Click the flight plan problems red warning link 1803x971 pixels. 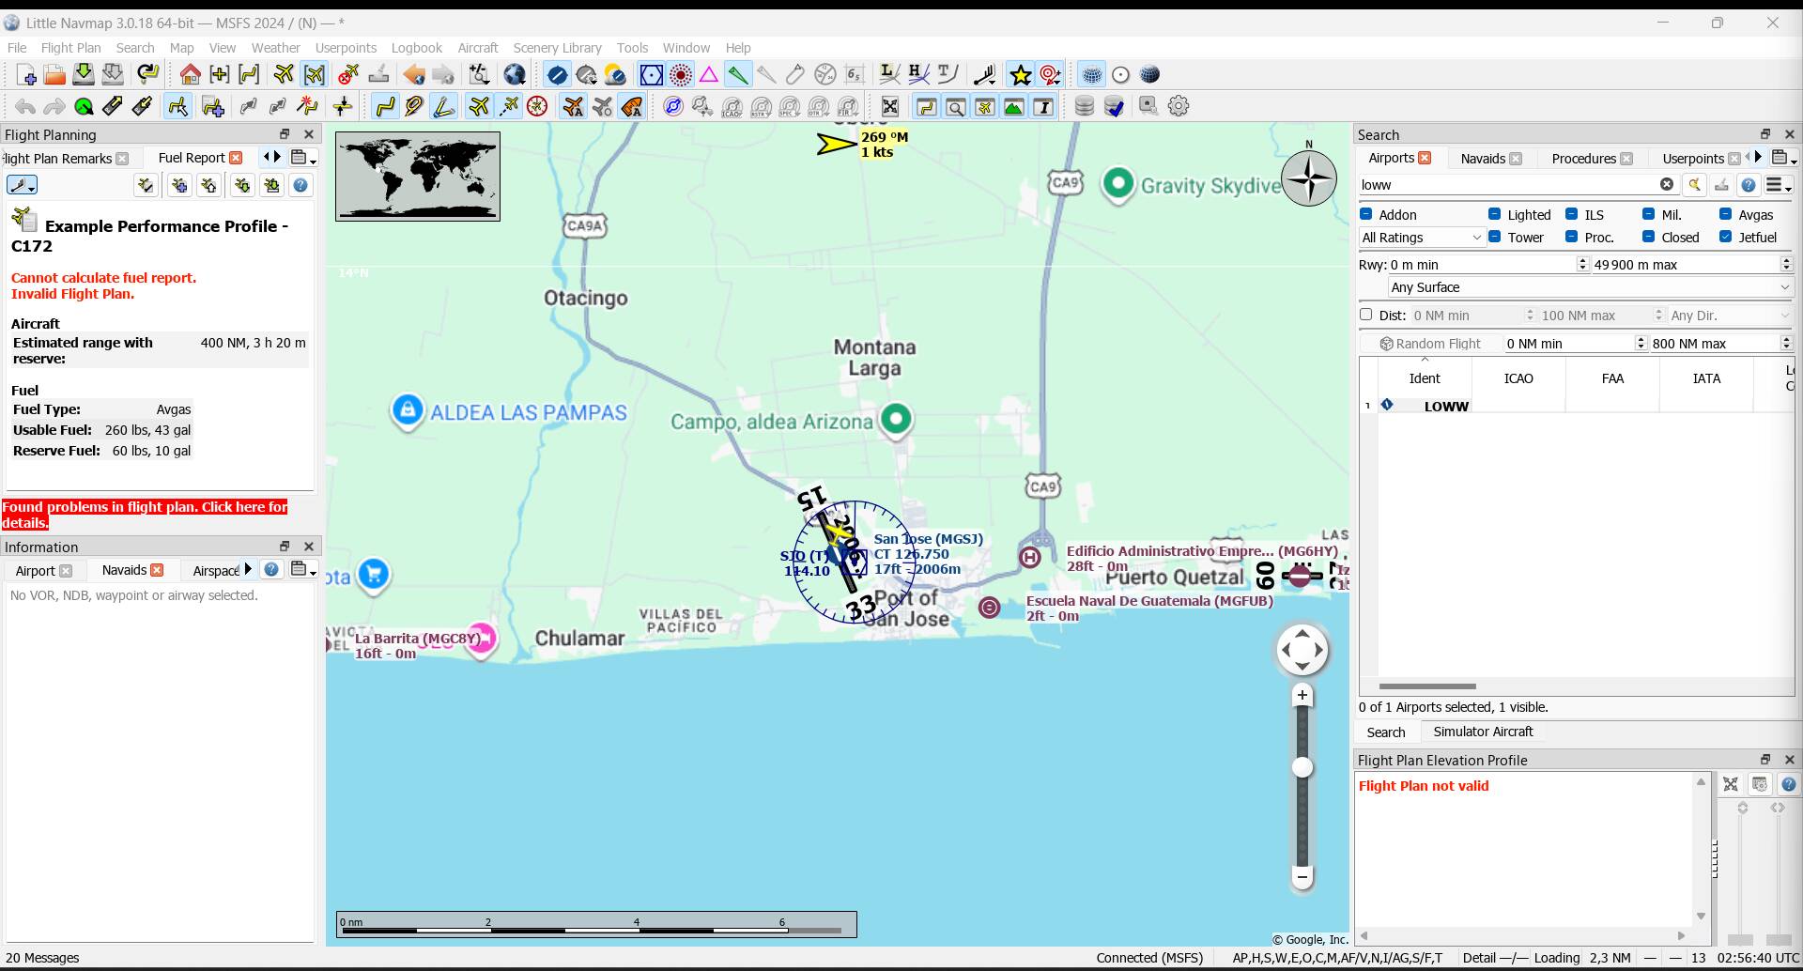pyautogui.click(x=145, y=515)
